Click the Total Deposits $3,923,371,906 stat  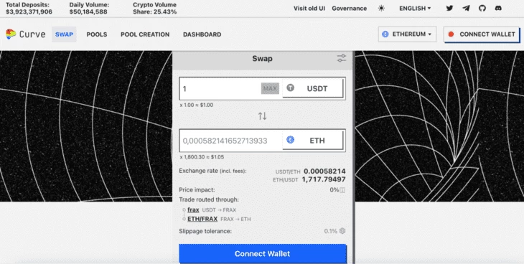tap(29, 9)
